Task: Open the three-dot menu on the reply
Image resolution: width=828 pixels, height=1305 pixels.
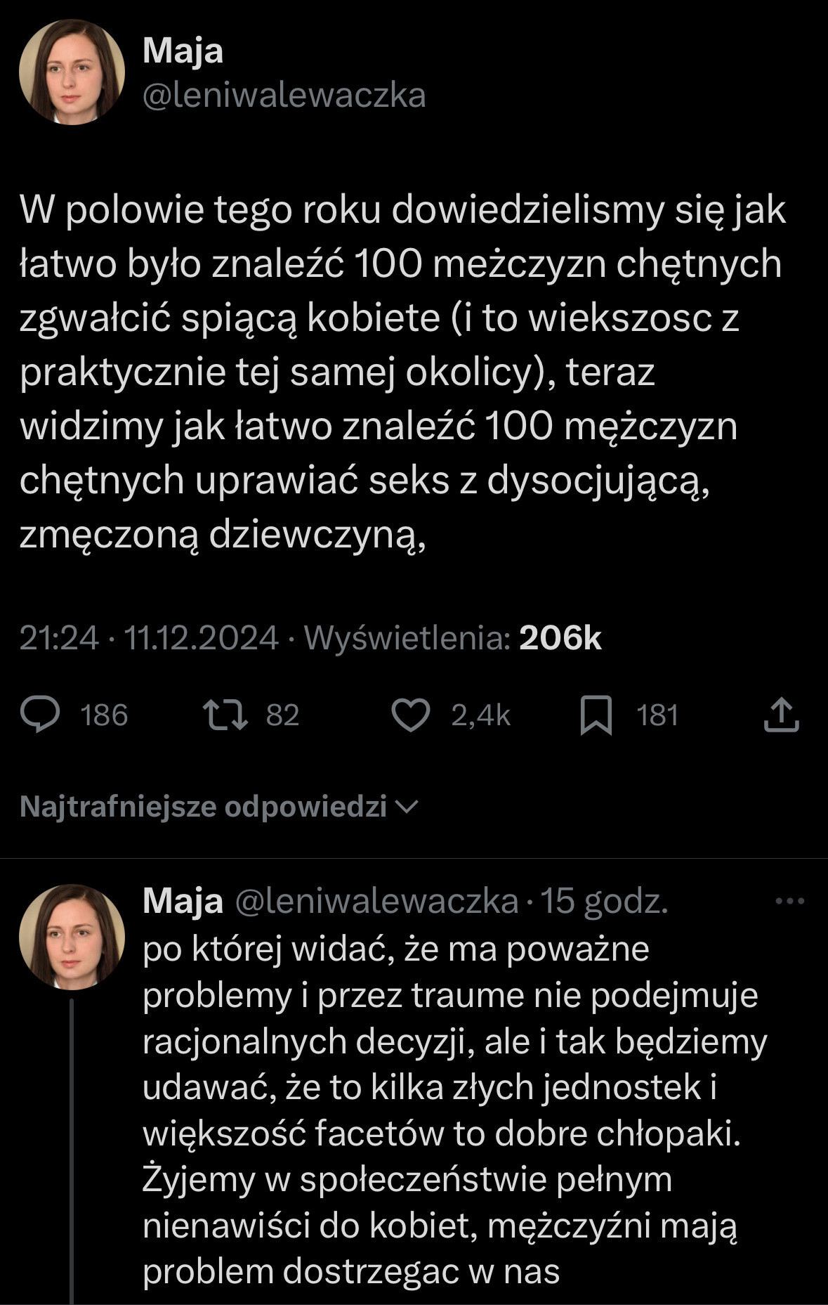Action: pos(790,902)
